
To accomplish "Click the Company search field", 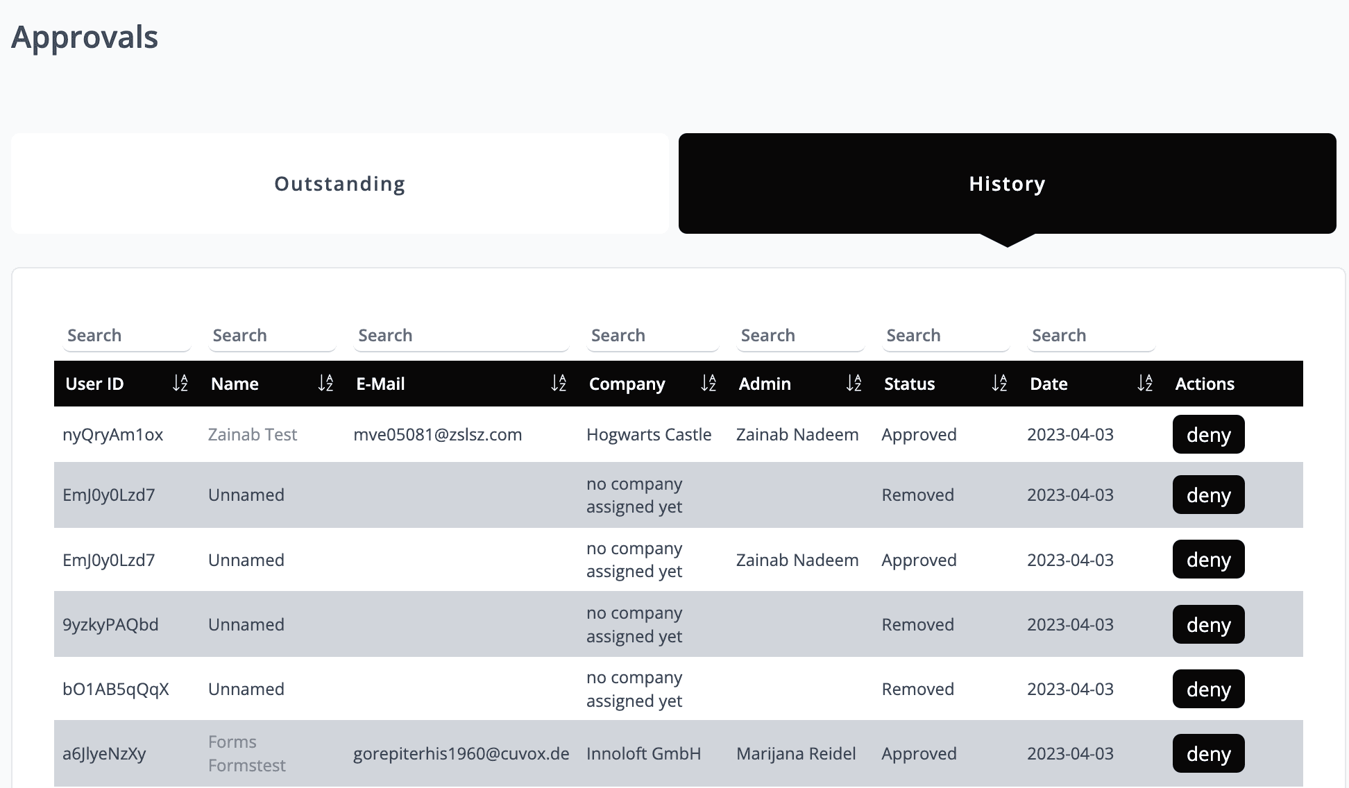I will (x=652, y=336).
